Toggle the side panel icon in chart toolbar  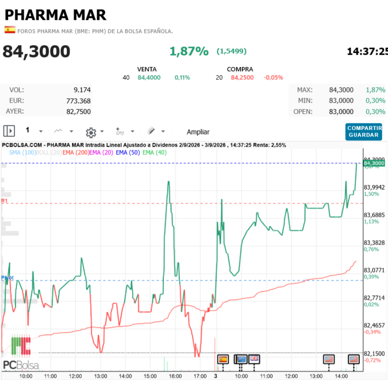pyautogui.click(x=9, y=131)
